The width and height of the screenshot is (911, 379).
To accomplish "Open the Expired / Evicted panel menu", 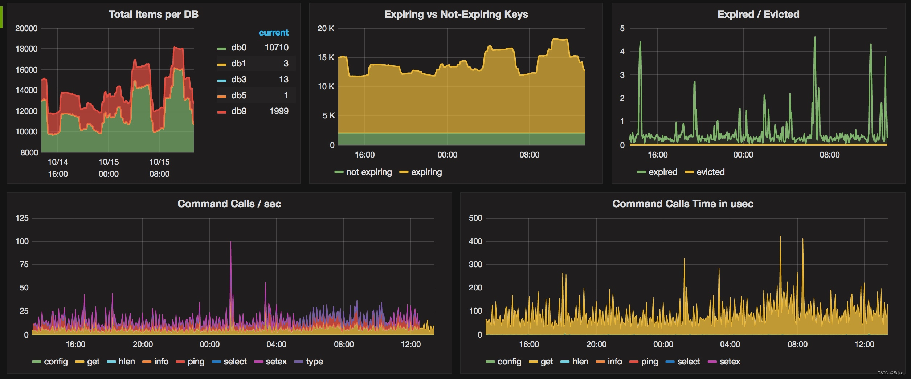I will pyautogui.click(x=759, y=15).
